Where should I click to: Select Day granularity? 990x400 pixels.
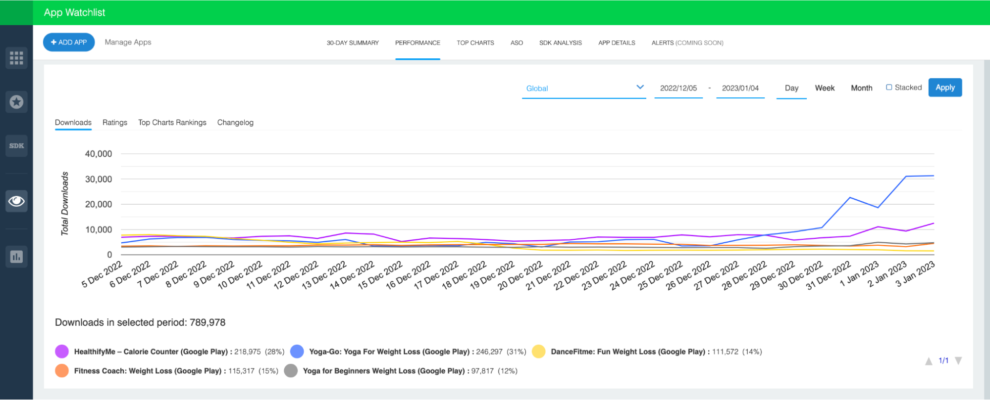[791, 88]
